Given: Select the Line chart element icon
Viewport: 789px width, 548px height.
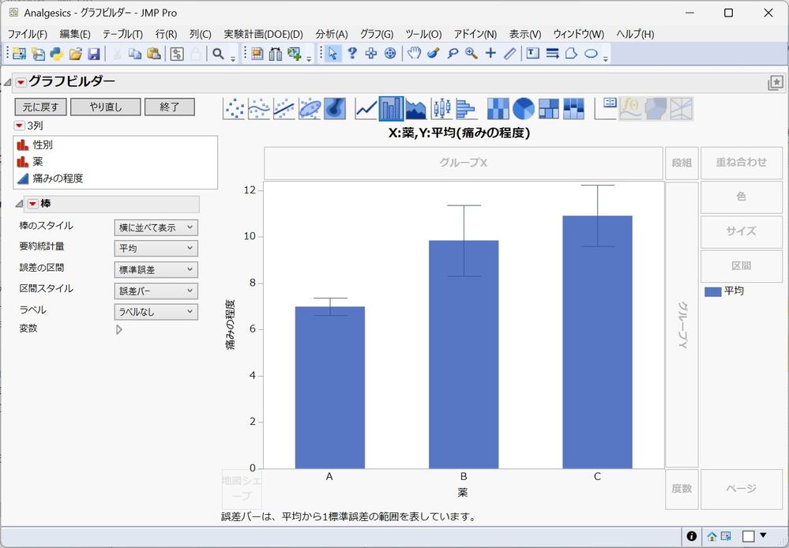Looking at the screenshot, I should (x=366, y=109).
